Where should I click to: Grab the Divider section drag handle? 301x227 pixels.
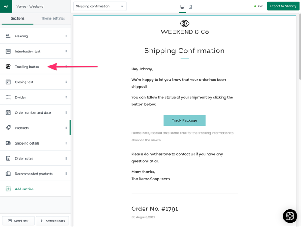pos(66,97)
